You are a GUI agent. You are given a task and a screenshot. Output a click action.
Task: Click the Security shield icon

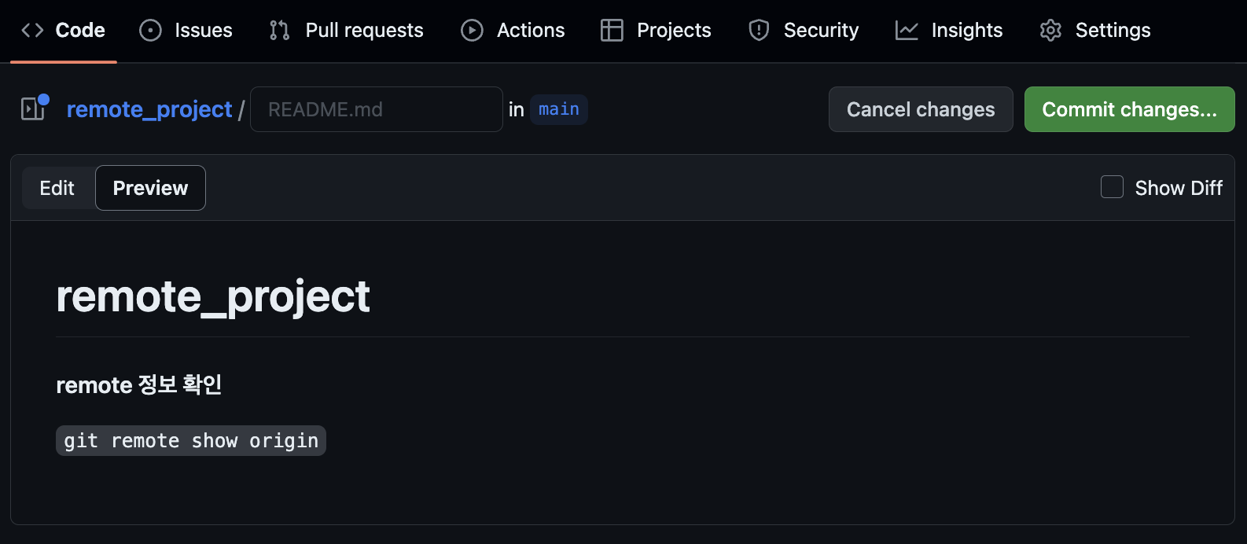[x=759, y=30]
